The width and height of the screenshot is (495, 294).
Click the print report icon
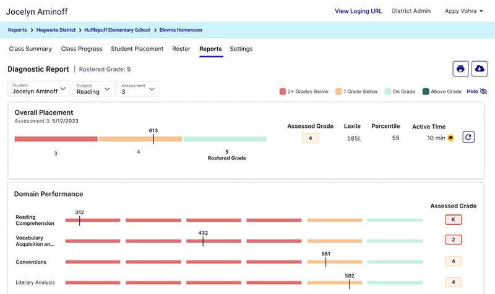coord(460,69)
